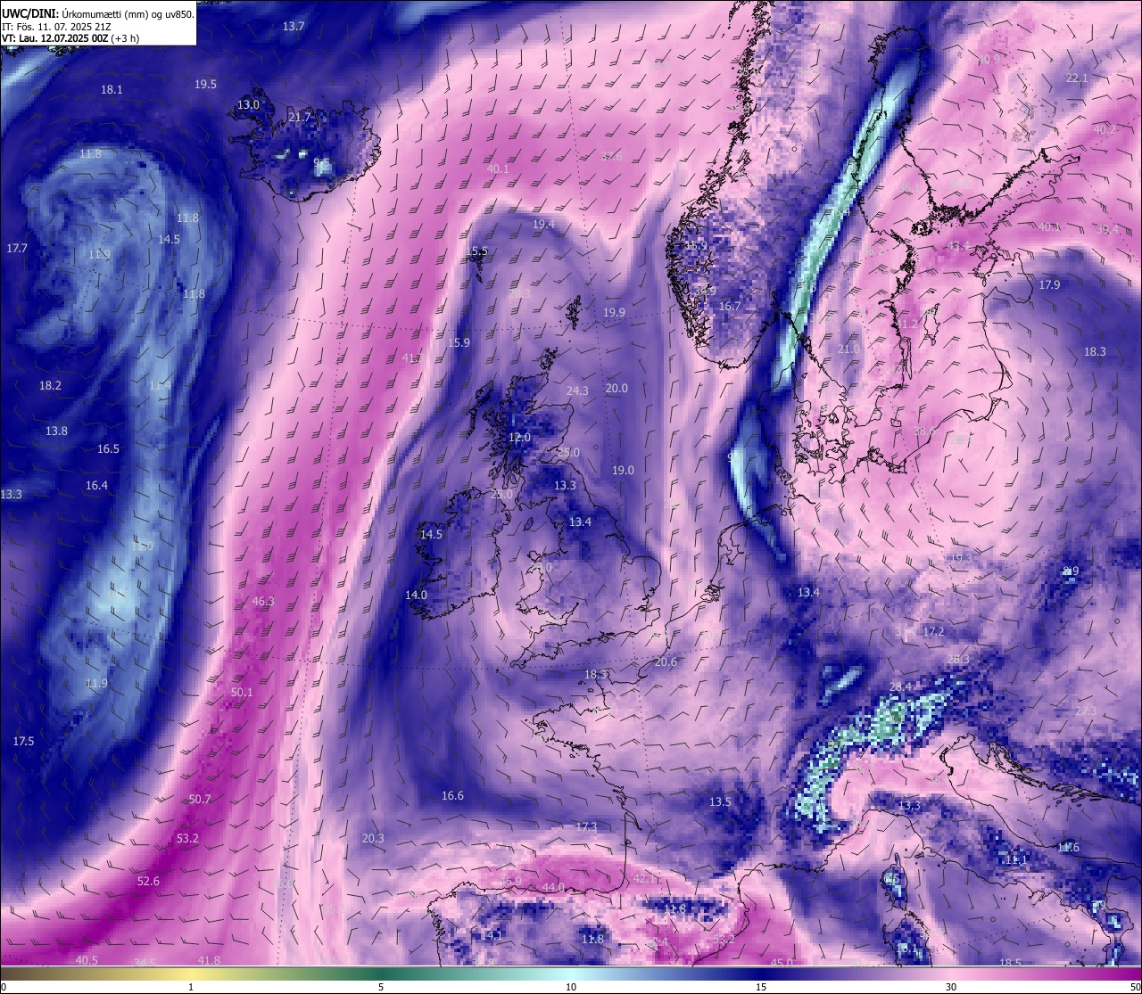Click the 15.5 value label

[x=477, y=251]
